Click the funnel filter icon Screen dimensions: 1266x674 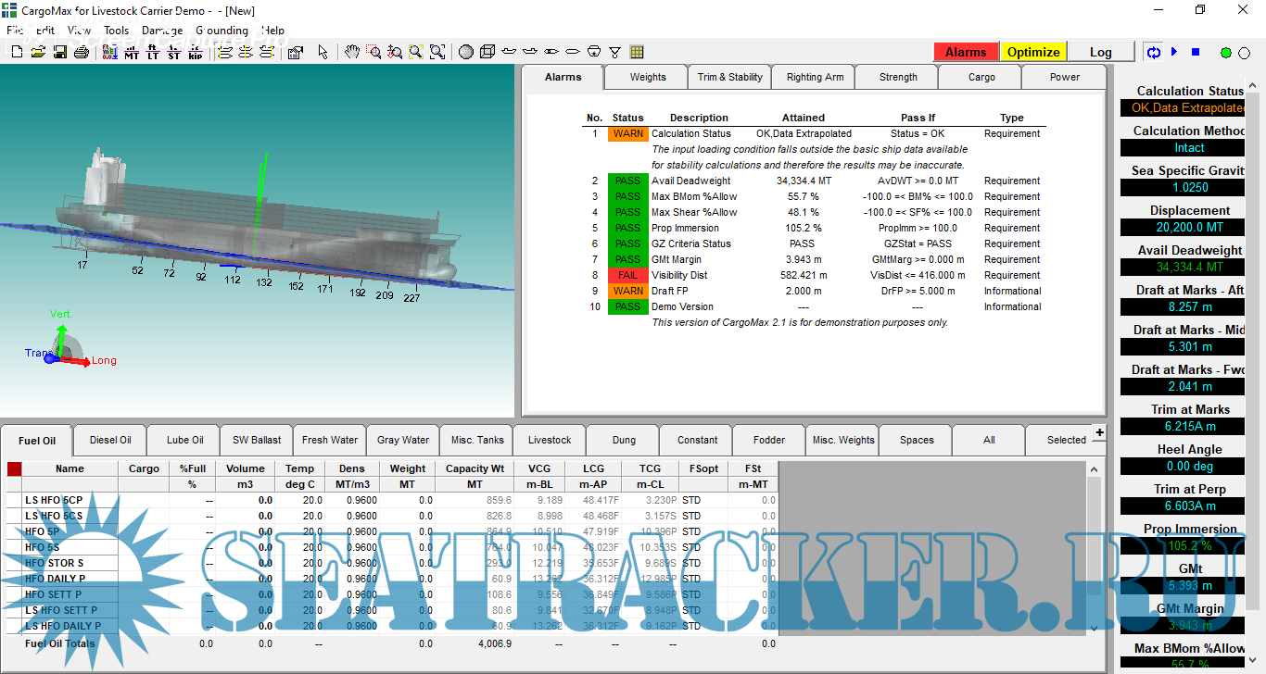(614, 52)
